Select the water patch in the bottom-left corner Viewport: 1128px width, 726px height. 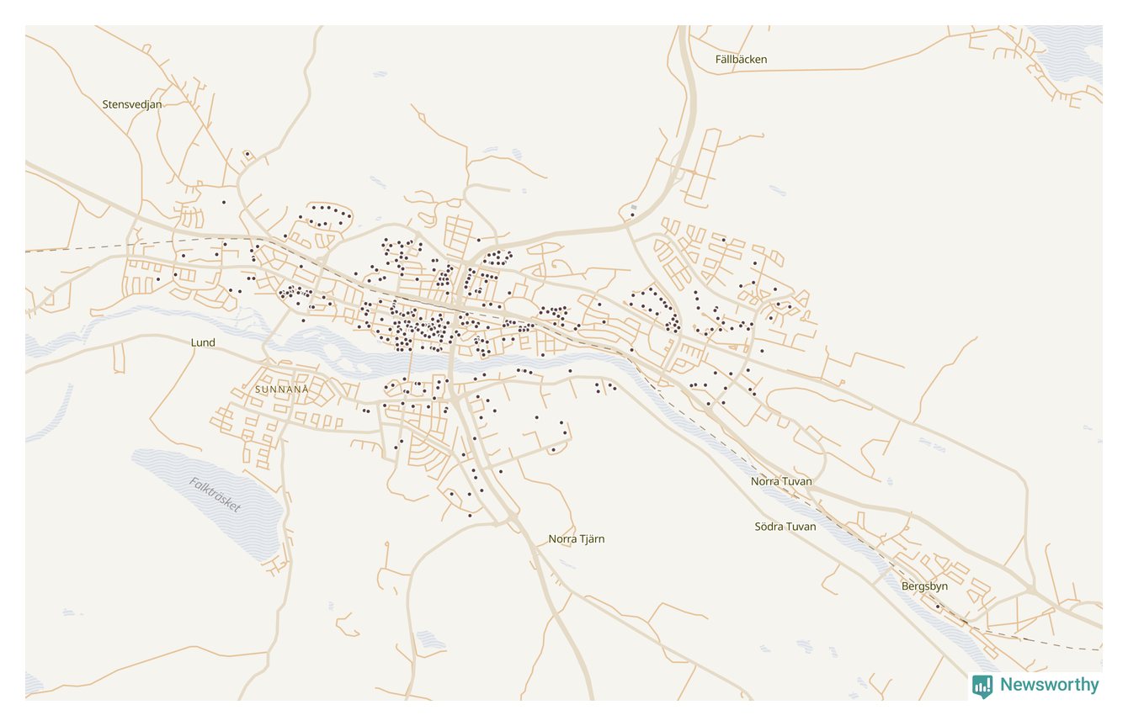34,683
